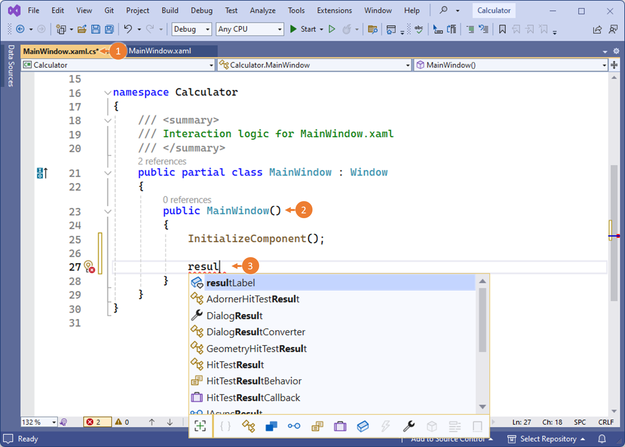Select the MainWindow.xaml.cs tab

pos(61,51)
